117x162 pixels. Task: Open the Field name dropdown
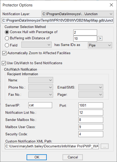click(37, 45)
